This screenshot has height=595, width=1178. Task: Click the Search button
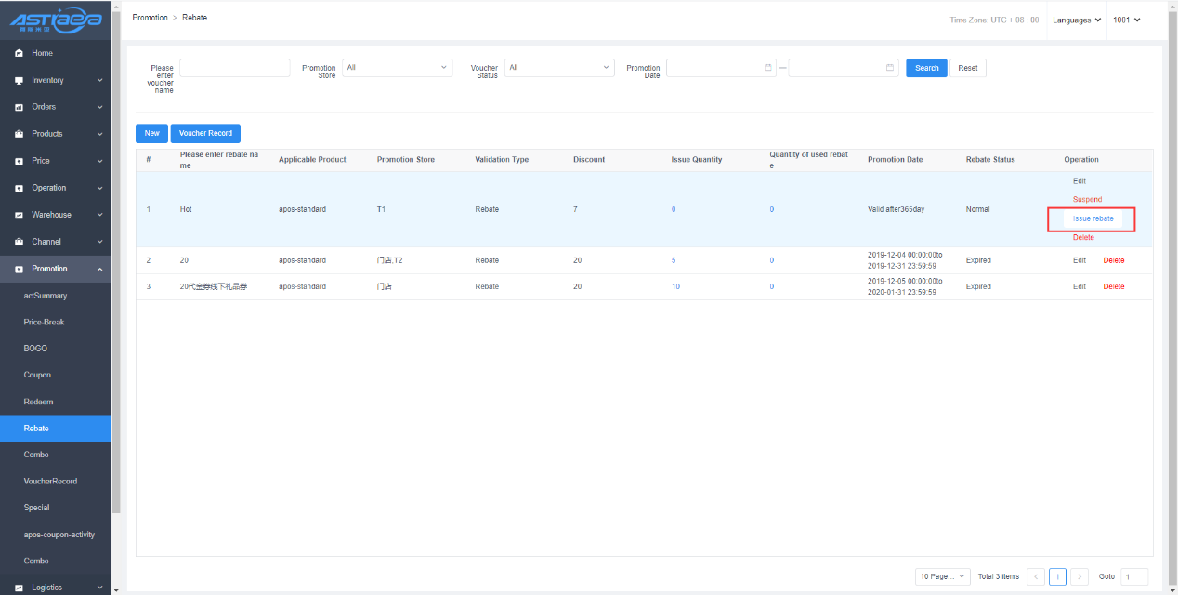pos(926,68)
